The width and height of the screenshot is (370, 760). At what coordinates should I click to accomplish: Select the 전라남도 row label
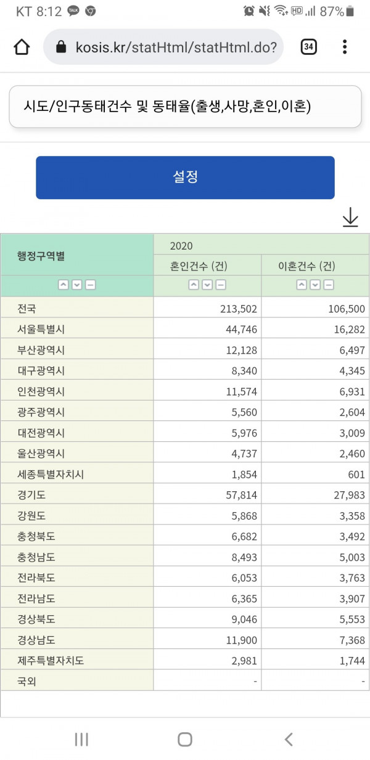[77, 598]
